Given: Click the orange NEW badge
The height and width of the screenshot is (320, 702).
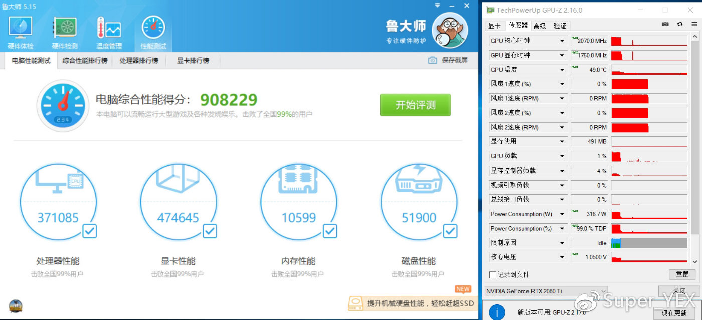Looking at the screenshot, I should [x=463, y=289].
